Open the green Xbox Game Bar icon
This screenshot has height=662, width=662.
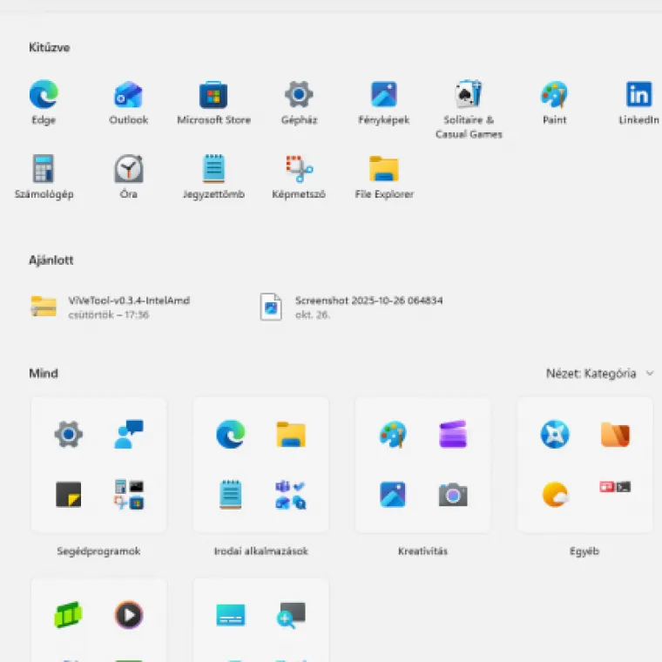click(x=69, y=615)
